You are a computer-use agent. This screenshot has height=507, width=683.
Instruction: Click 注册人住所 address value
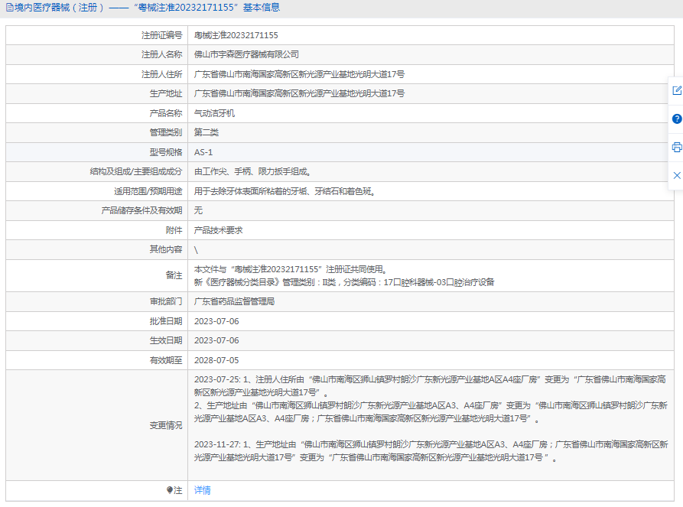pos(299,74)
